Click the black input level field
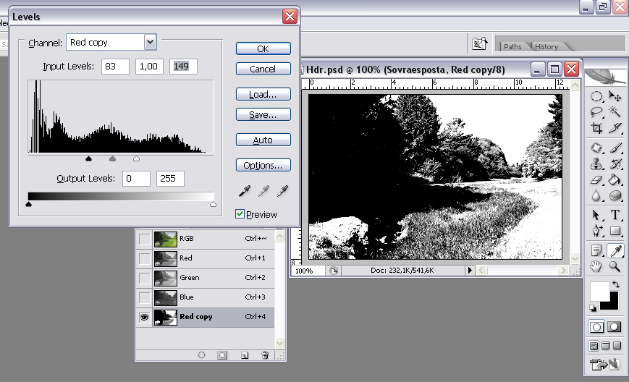 pos(114,67)
